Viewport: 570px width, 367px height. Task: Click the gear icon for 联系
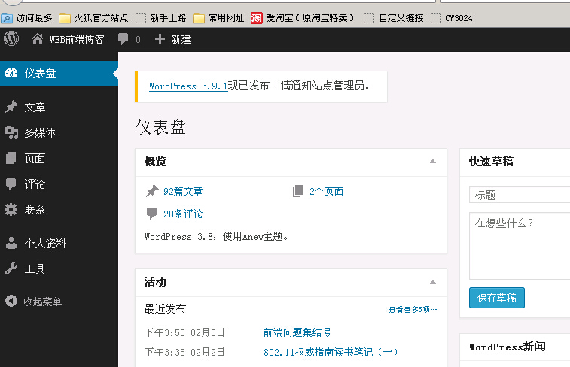[11, 209]
